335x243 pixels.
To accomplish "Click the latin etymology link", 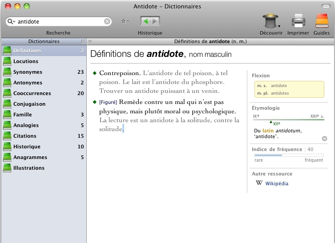I will (268, 131).
